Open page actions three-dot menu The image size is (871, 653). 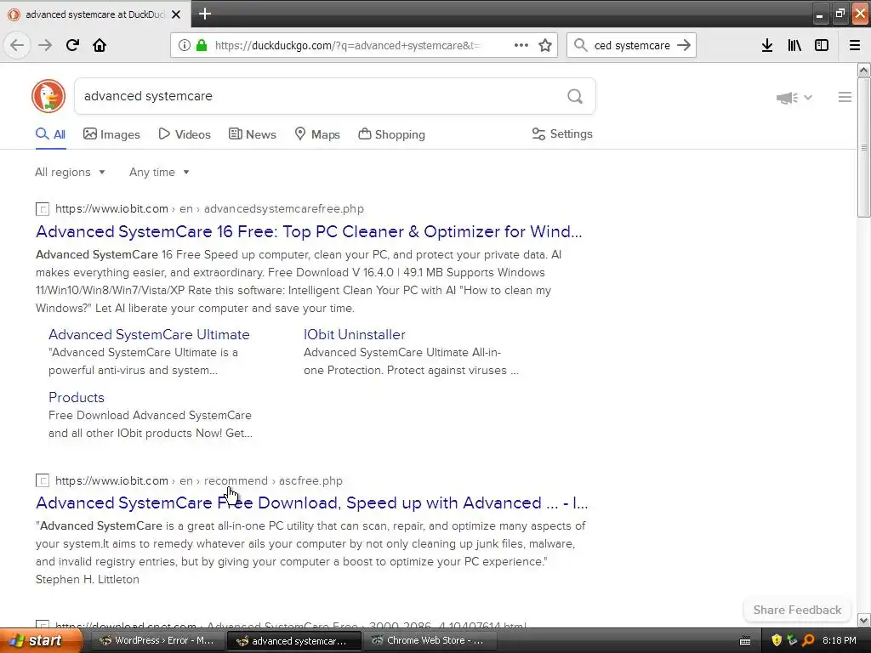[521, 46]
